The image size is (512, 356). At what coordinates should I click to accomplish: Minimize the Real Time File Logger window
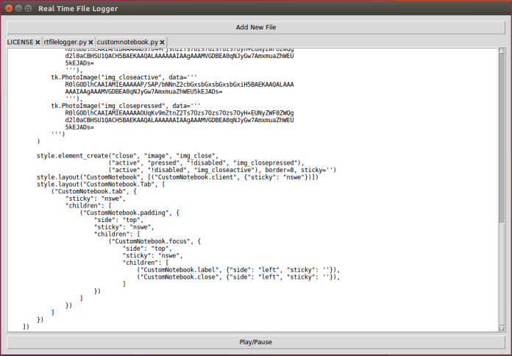click(x=18, y=9)
